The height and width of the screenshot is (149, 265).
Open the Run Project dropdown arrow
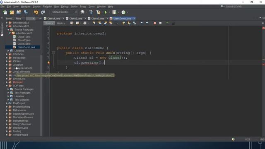[109, 12]
